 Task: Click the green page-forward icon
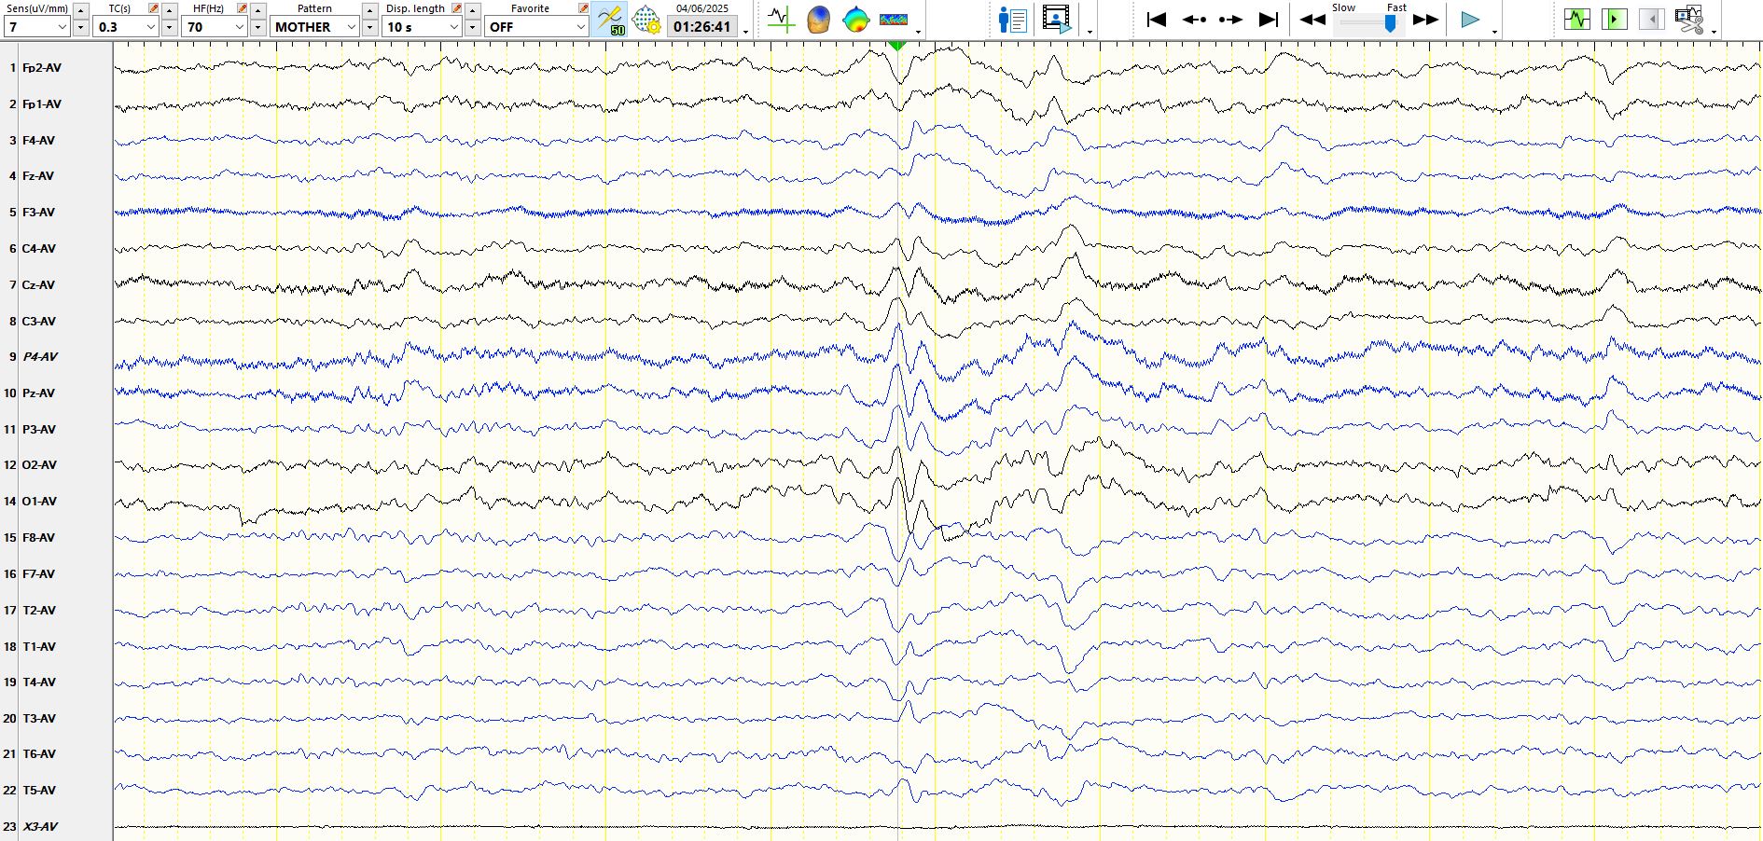[x=1615, y=19]
